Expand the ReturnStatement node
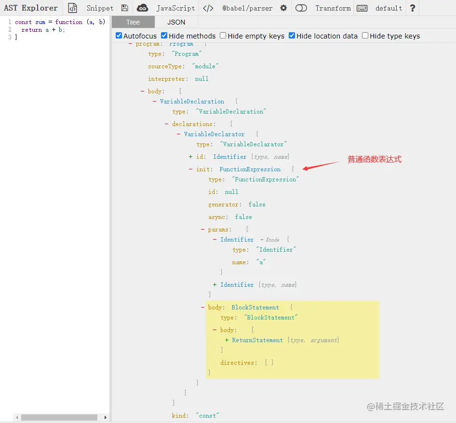The width and height of the screenshot is (456, 423). [x=227, y=340]
